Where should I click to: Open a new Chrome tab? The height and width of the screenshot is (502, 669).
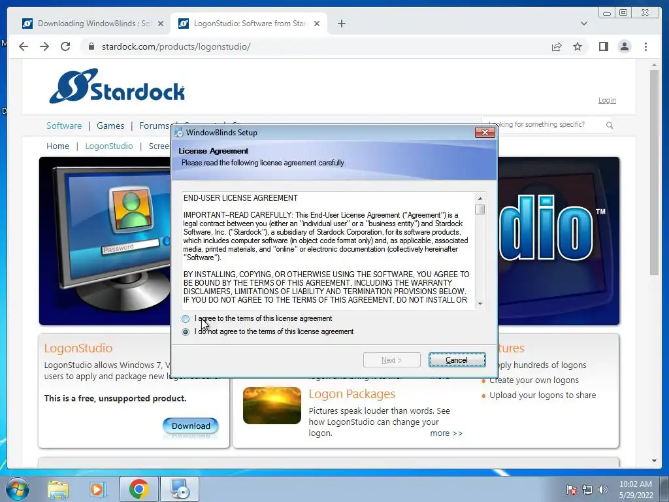point(341,24)
